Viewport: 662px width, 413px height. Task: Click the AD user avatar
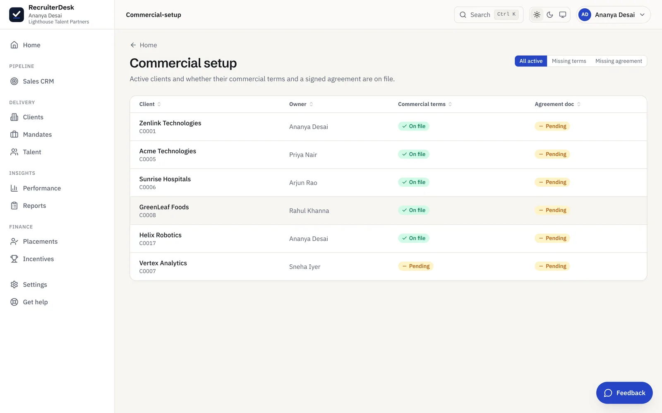[x=585, y=14]
